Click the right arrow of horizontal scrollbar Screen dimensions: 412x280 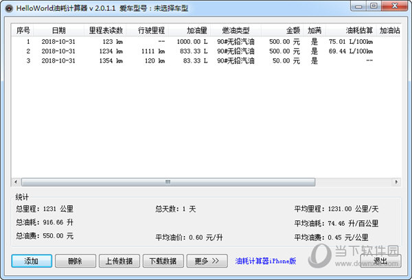pos(396,182)
